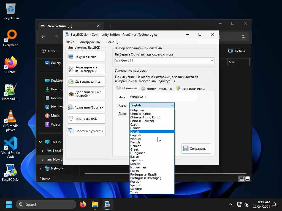This screenshot has height=211, width=282.
Task: Select French language option
Action: pyautogui.click(x=152, y=142)
